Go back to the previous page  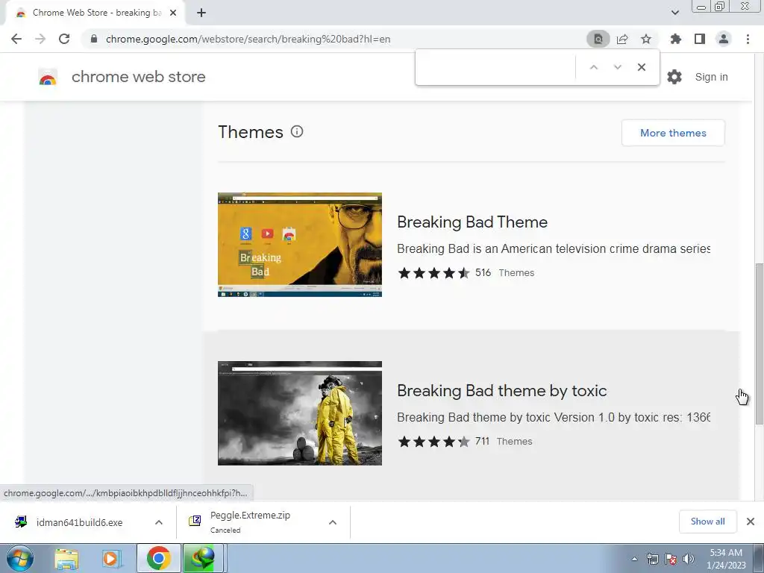(x=16, y=39)
